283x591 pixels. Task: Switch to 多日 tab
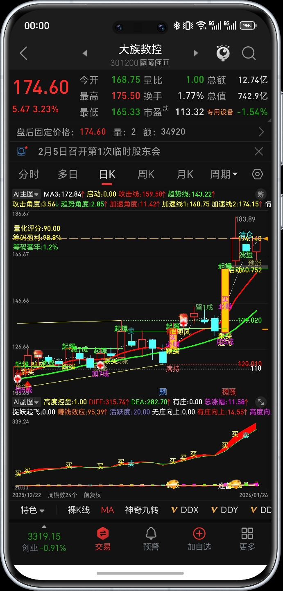tap(68, 174)
